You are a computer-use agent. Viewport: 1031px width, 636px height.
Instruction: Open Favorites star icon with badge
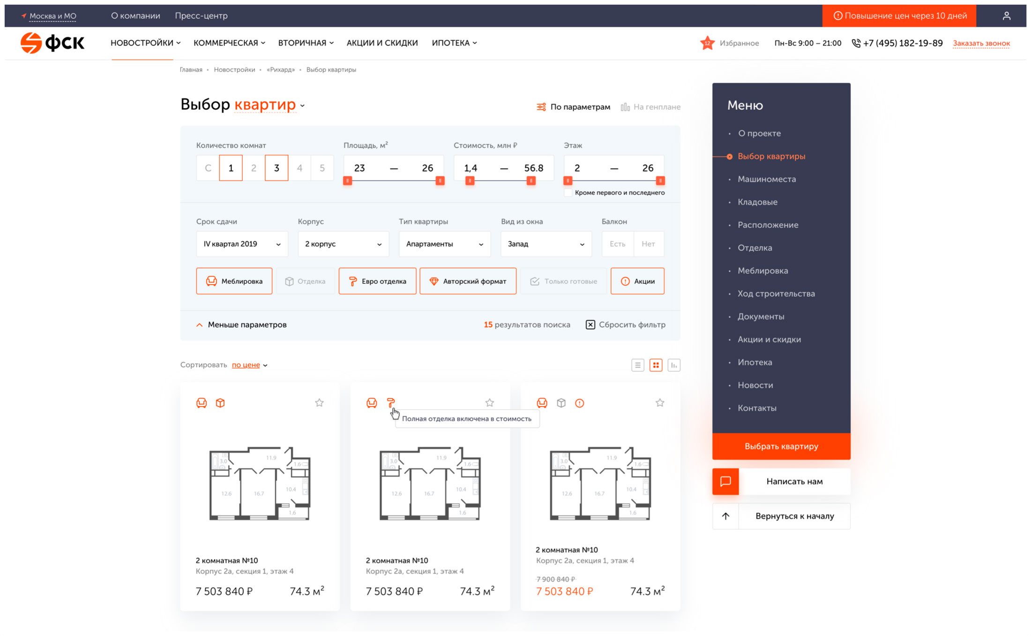click(x=707, y=43)
